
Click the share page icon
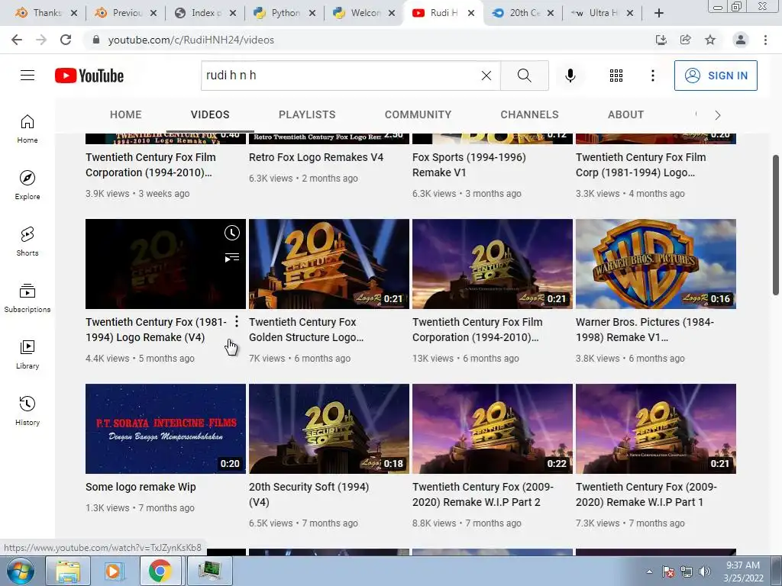pos(685,40)
